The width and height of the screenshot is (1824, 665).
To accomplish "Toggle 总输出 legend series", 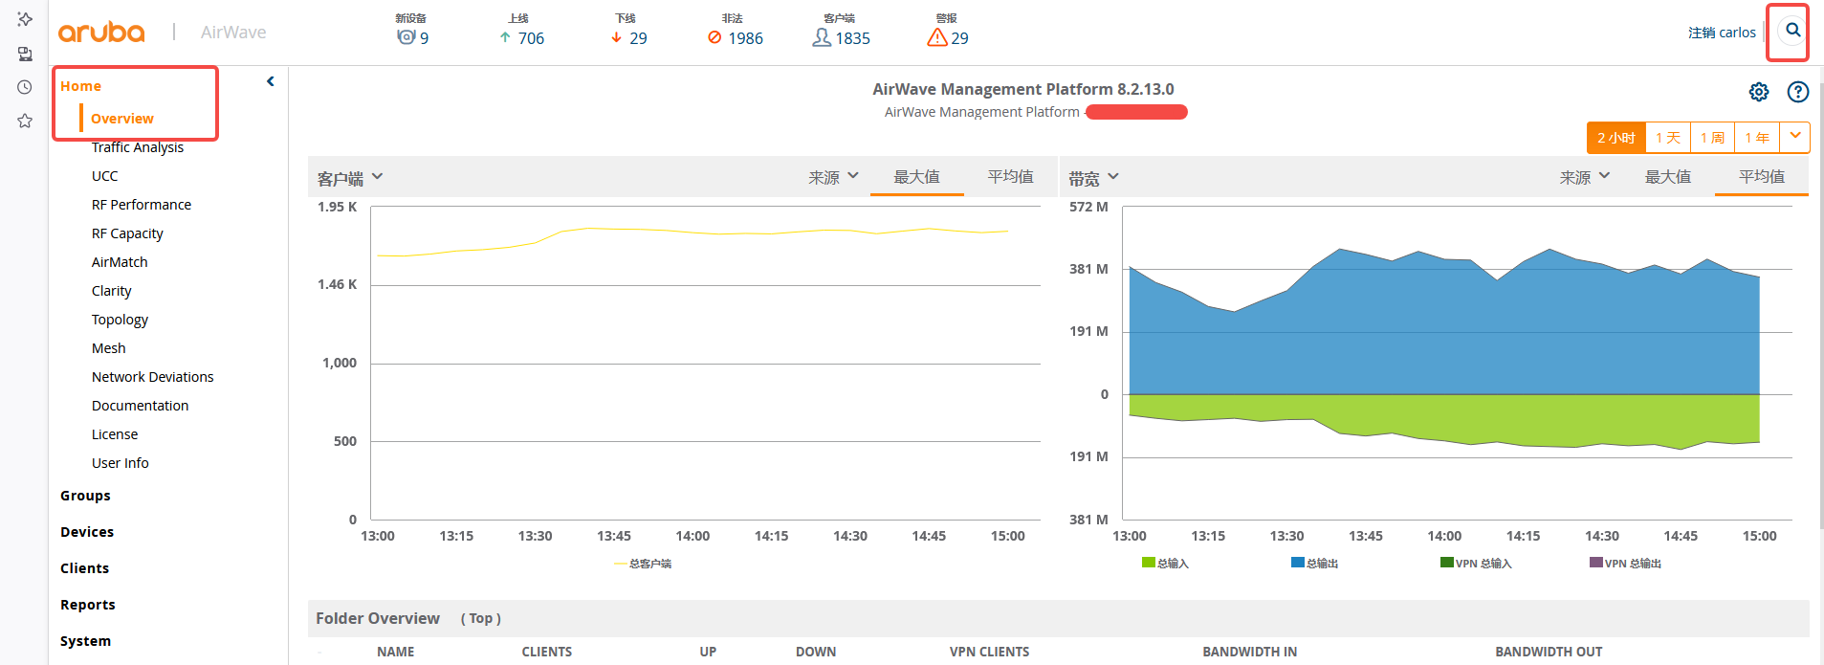I will coord(1314,563).
